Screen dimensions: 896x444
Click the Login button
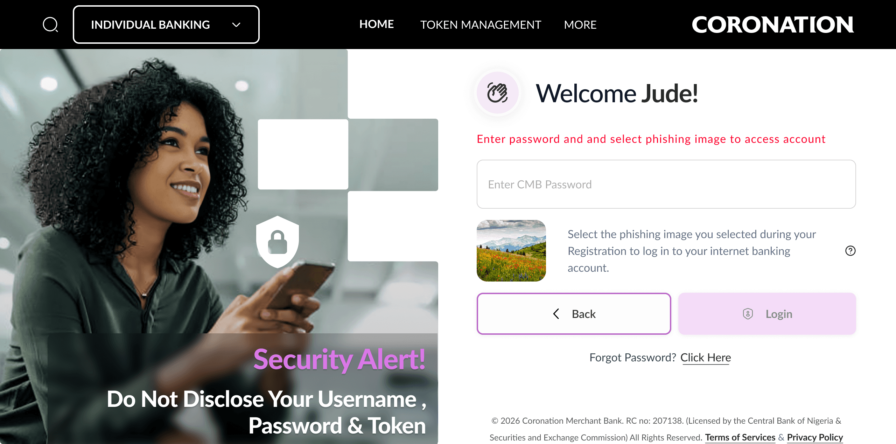[767, 314]
